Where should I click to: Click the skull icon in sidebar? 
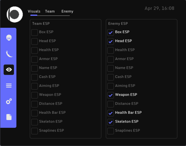click(x=9, y=38)
